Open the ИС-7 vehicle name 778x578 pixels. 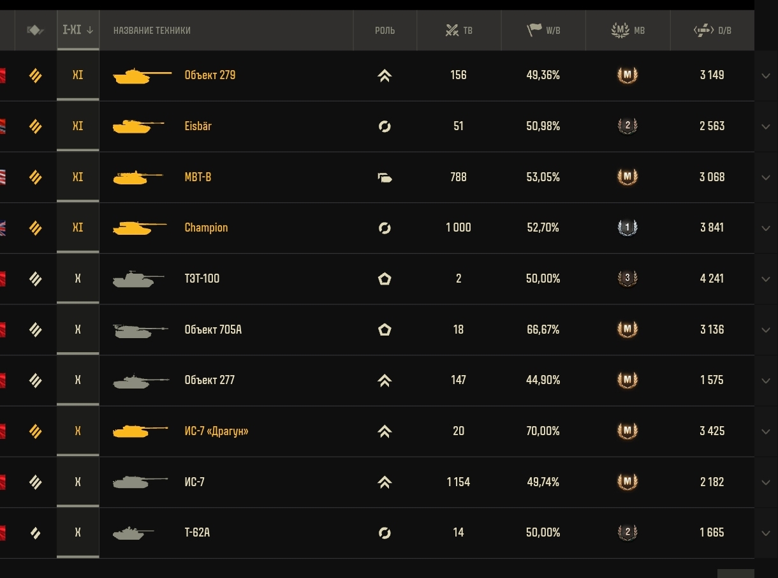point(194,482)
